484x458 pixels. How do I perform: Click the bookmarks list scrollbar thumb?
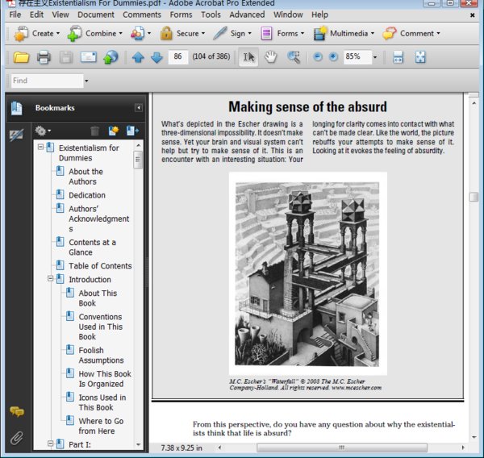coord(138,160)
